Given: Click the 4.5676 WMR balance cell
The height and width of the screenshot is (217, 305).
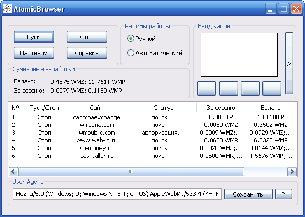Looking at the screenshot, I should point(271,156).
